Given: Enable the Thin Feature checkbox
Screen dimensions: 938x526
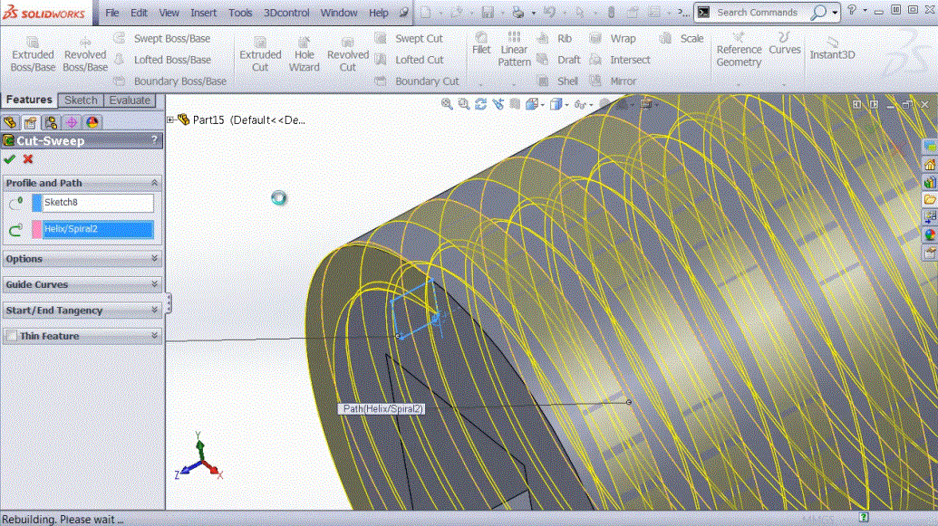Looking at the screenshot, I should point(11,336).
